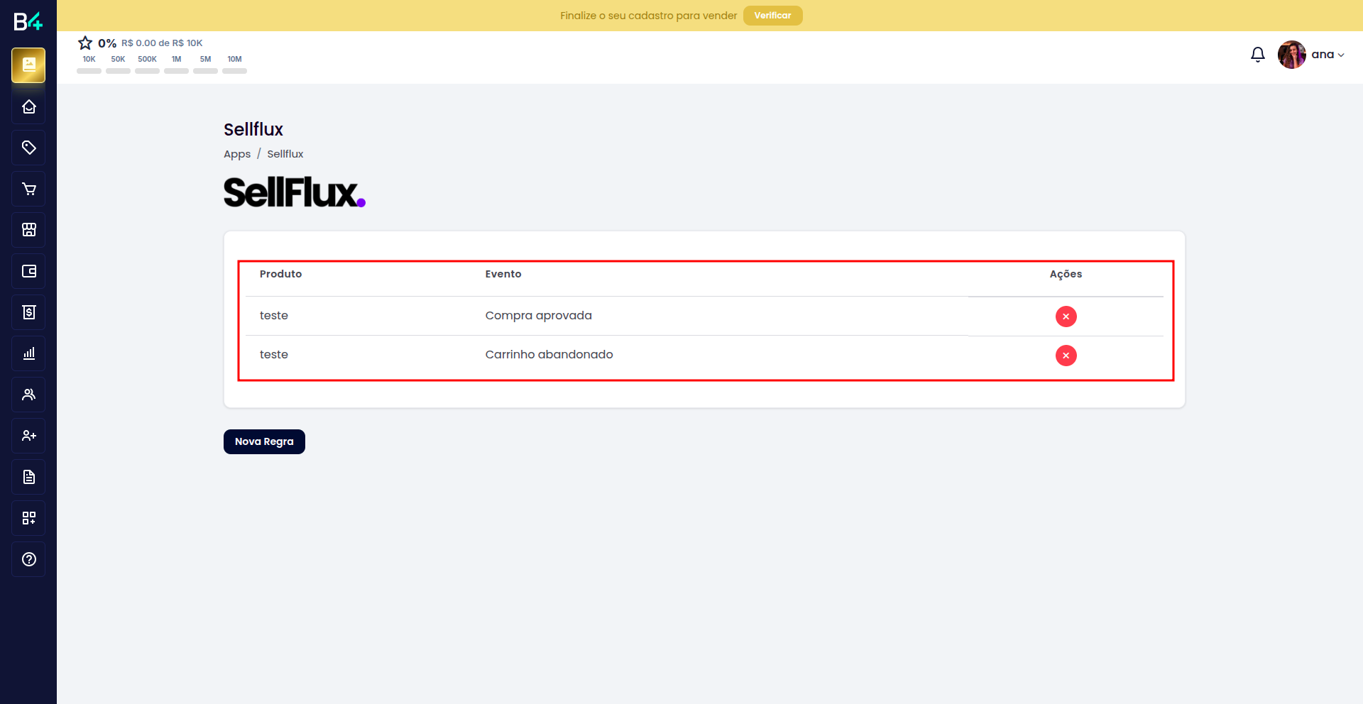
Task: Open the dollar receipt sidebar icon
Action: tap(28, 312)
